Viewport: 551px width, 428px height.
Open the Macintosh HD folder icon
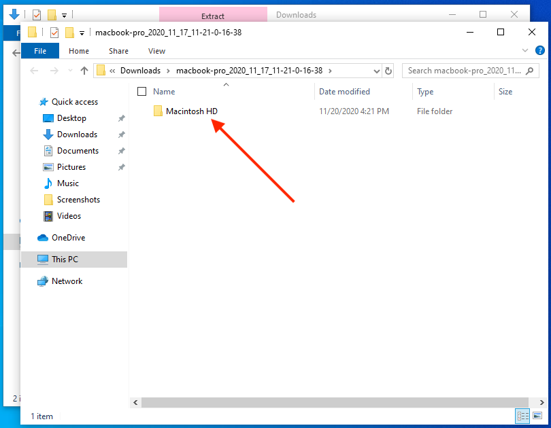click(x=158, y=111)
